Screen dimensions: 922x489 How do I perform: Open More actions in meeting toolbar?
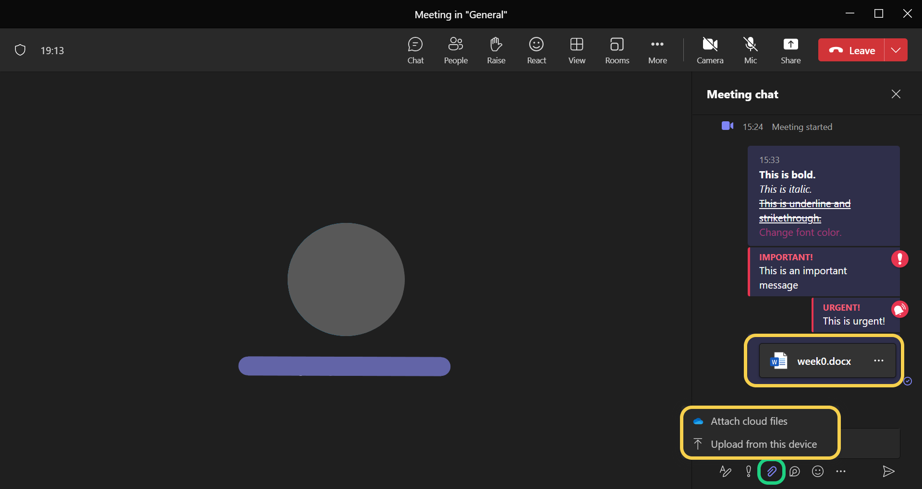click(657, 50)
